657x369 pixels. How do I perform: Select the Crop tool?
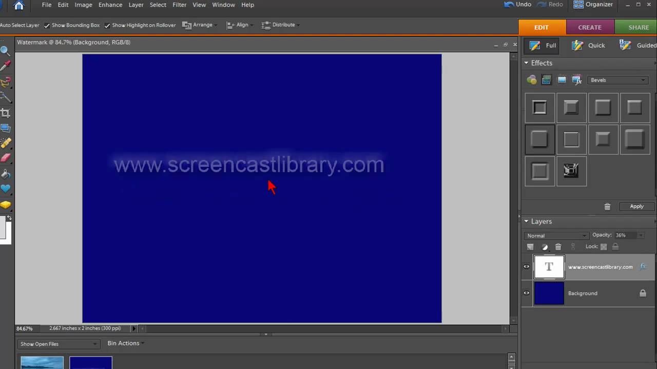click(5, 113)
